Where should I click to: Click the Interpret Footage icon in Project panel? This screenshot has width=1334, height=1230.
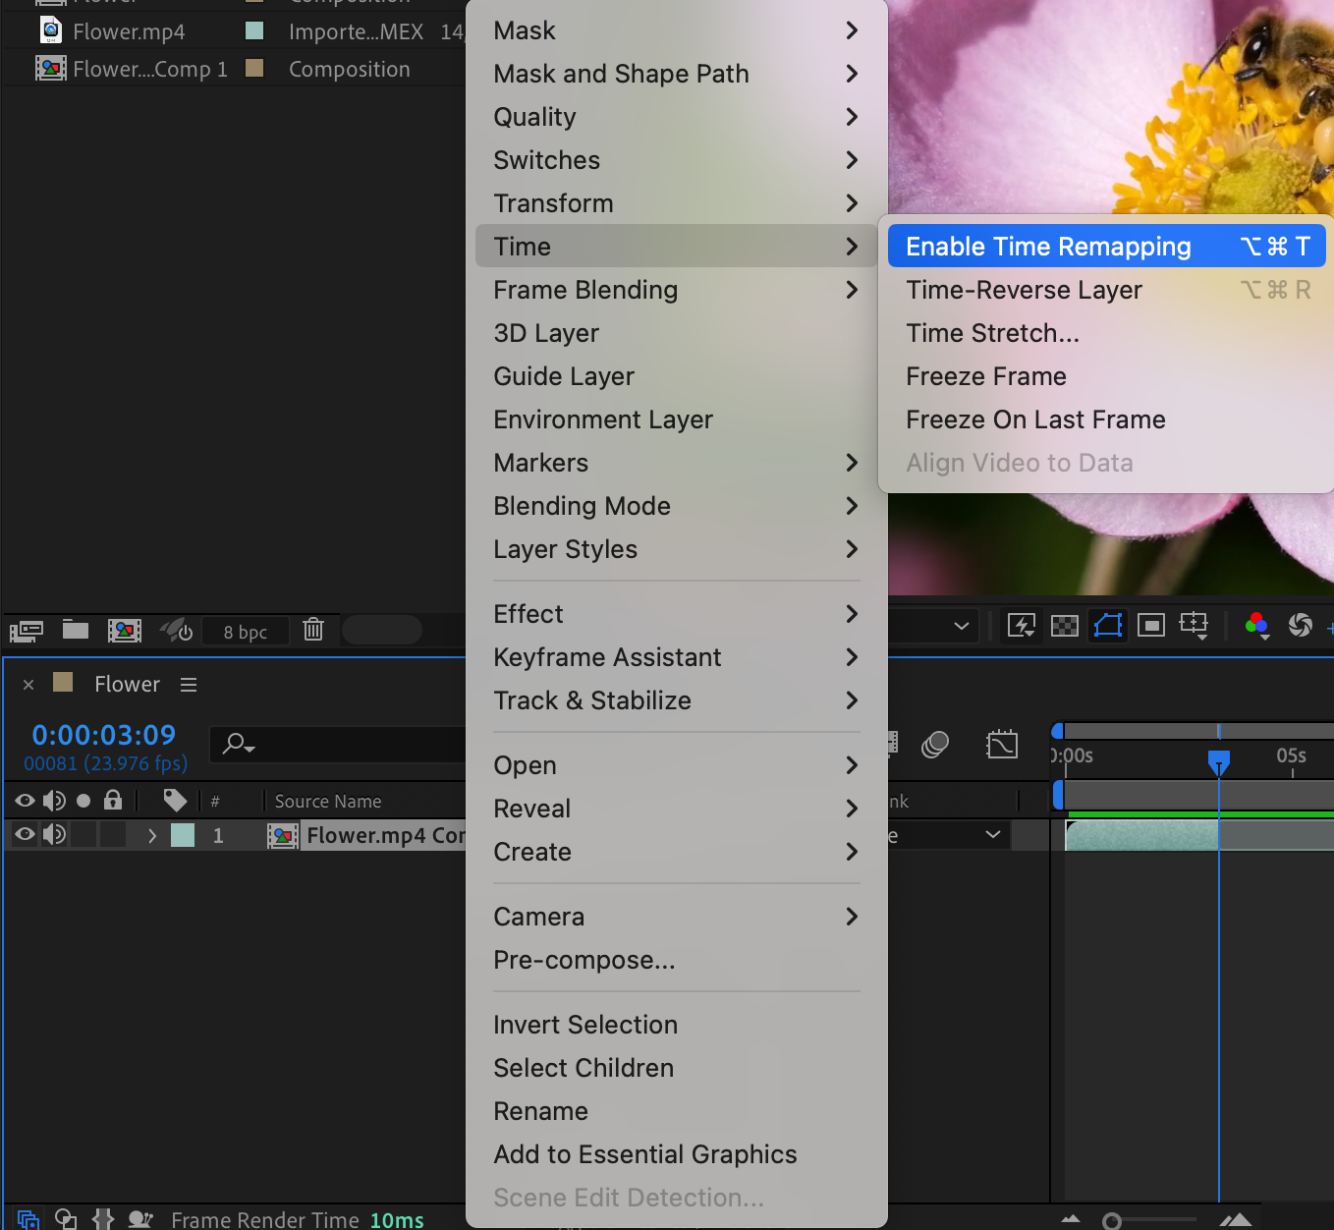click(26, 631)
